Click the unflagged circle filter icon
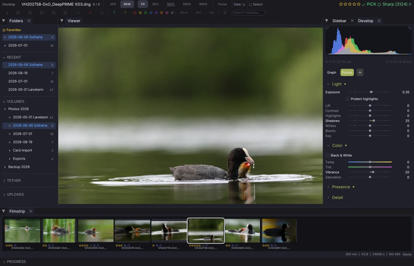 pyautogui.click(x=102, y=13)
